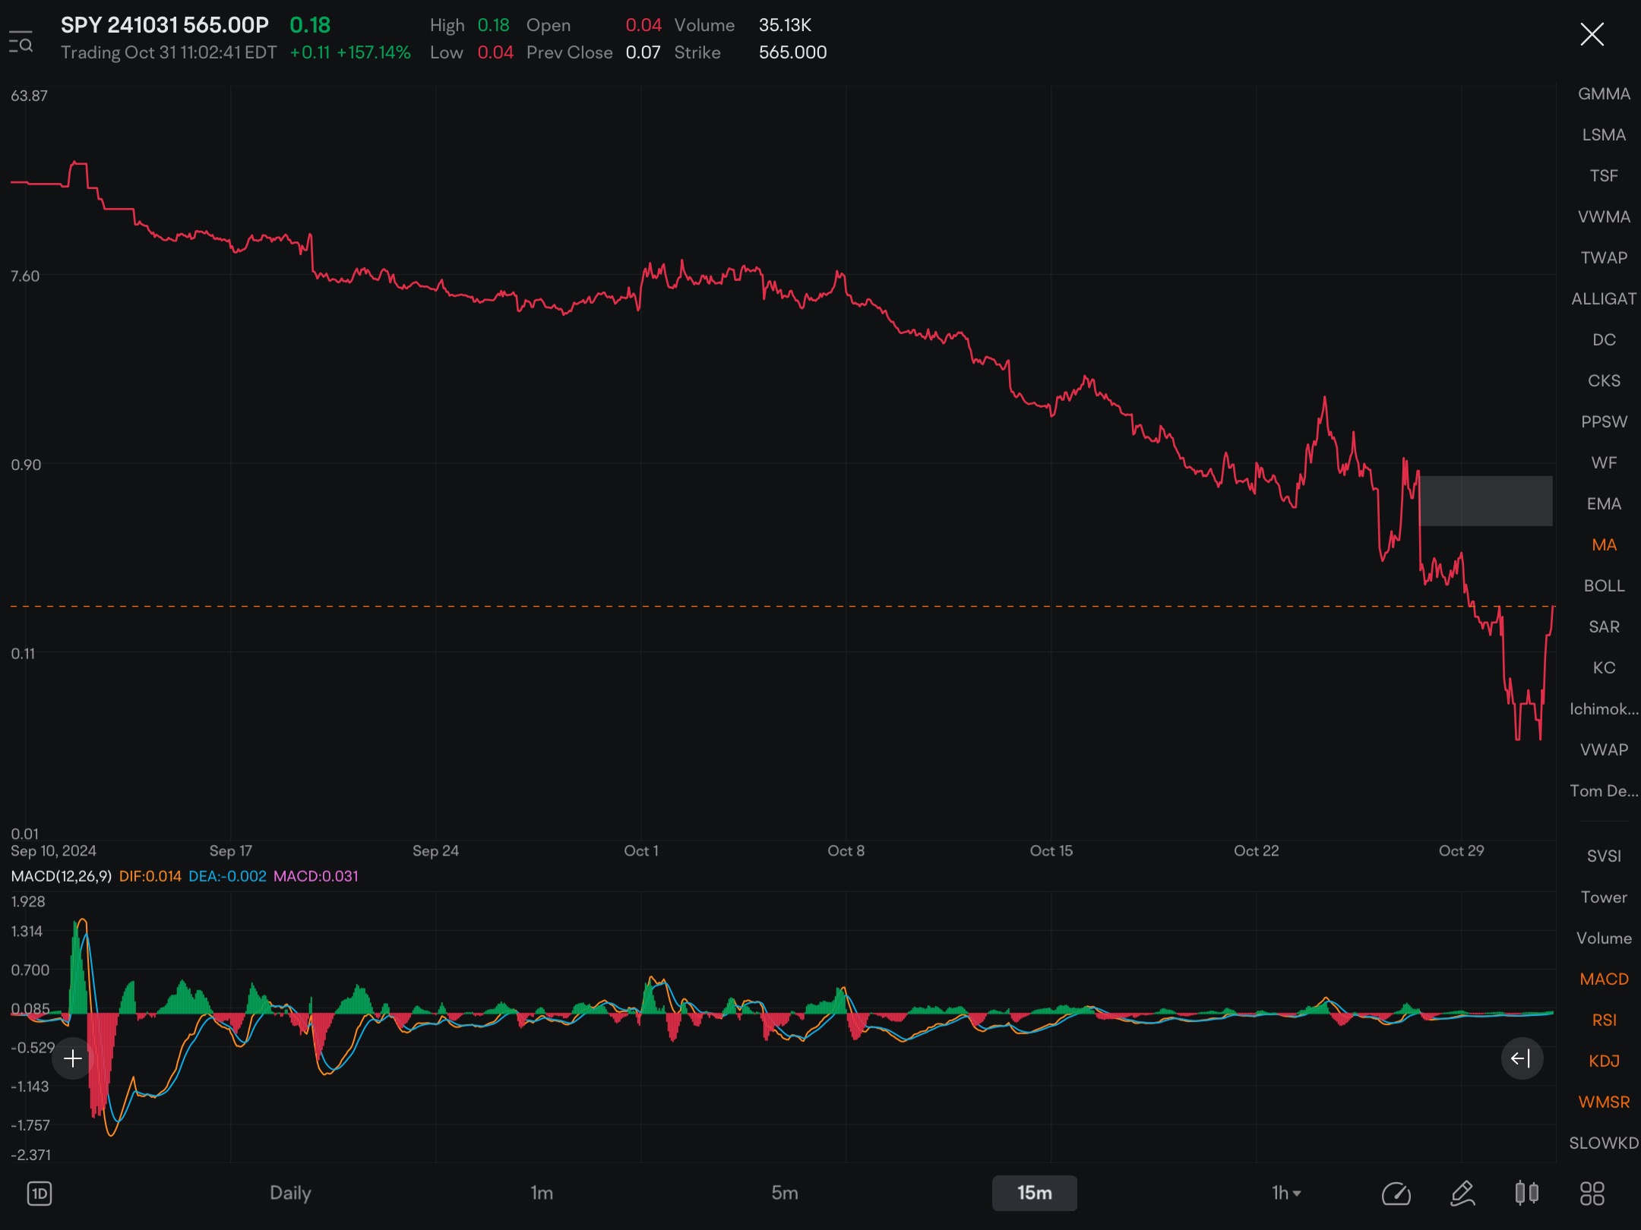Image resolution: width=1641 pixels, height=1230 pixels.
Task: Enable the SVSI sub-indicator
Action: pyautogui.click(x=1604, y=856)
